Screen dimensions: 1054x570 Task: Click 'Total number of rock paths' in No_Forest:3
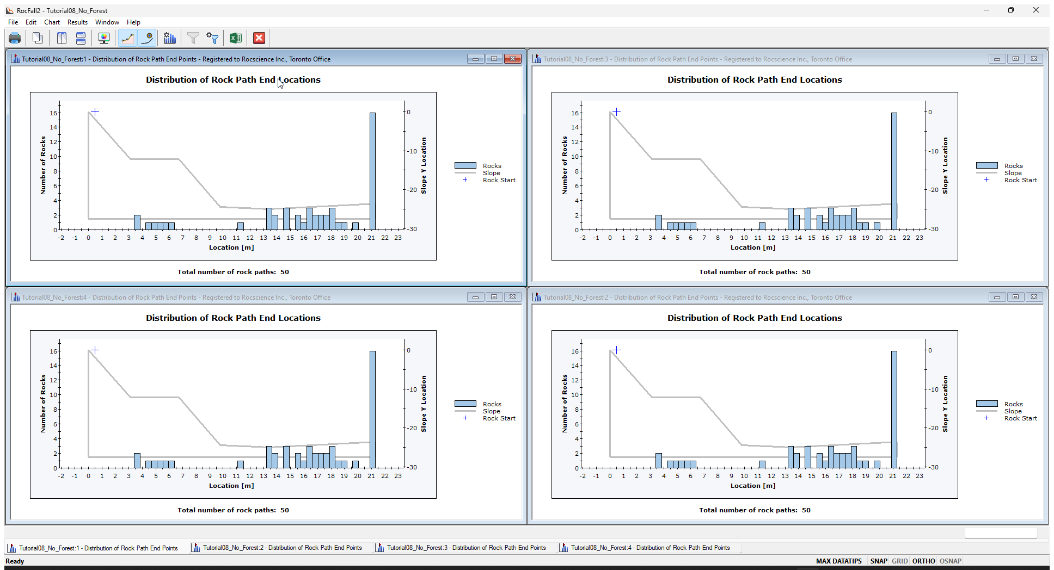[755, 272]
